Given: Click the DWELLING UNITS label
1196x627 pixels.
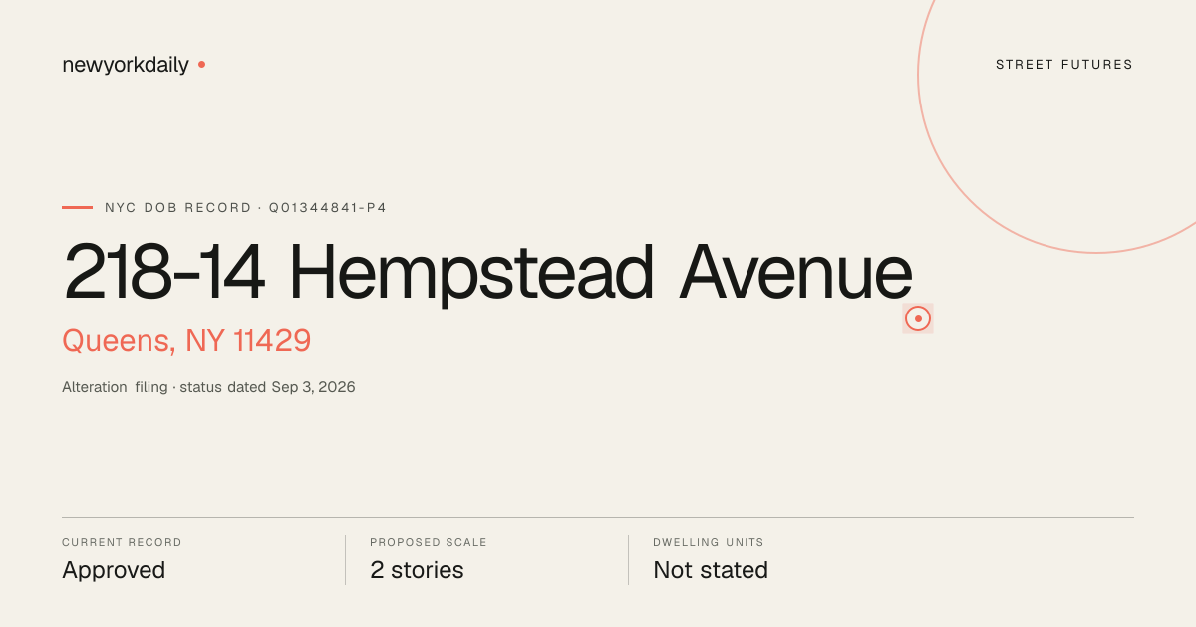Looking at the screenshot, I should (x=709, y=543).
